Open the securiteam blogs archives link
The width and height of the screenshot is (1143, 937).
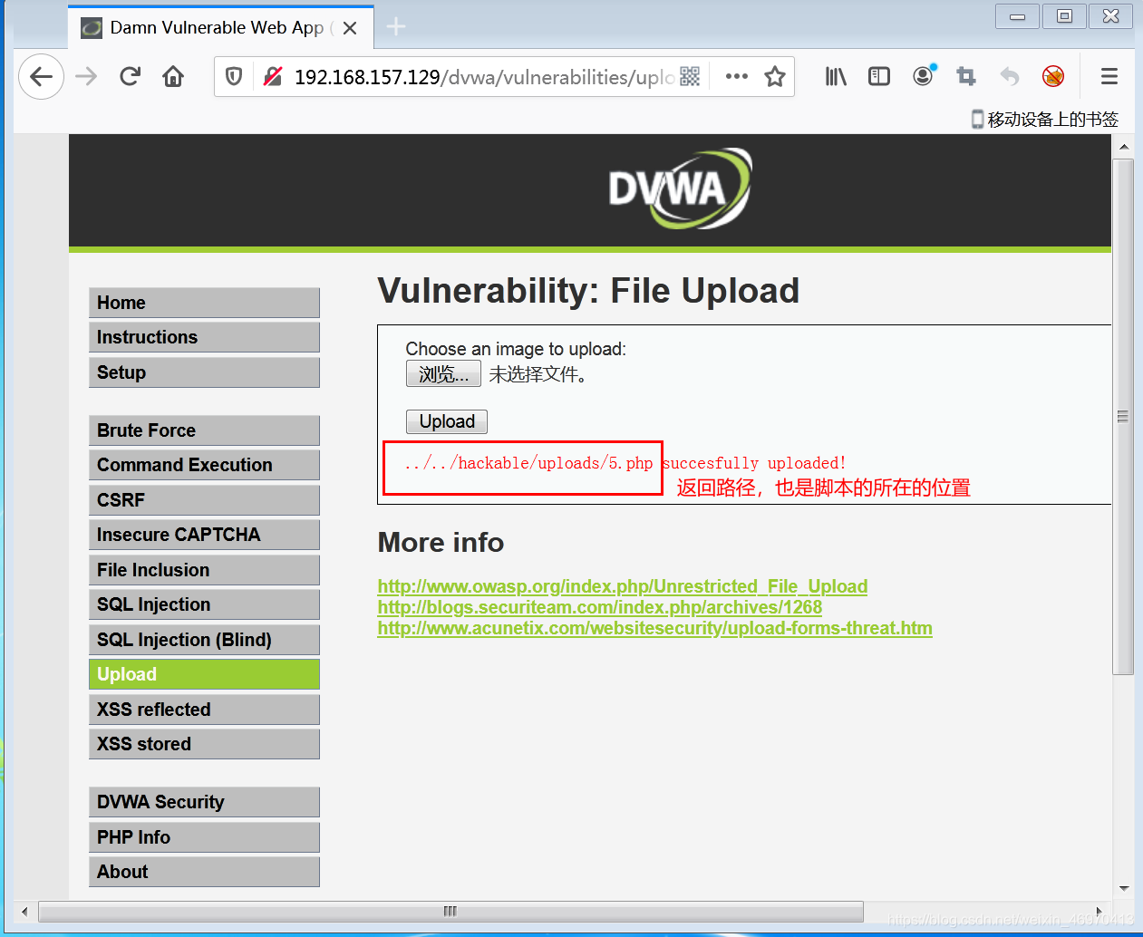point(600,607)
